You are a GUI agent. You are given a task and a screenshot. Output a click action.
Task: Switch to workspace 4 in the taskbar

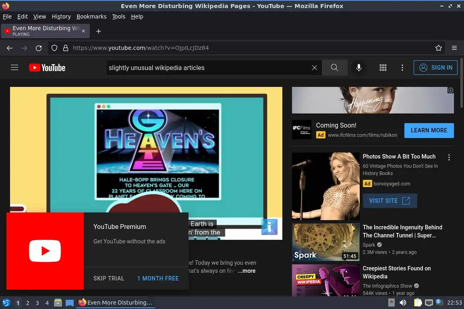click(47, 303)
